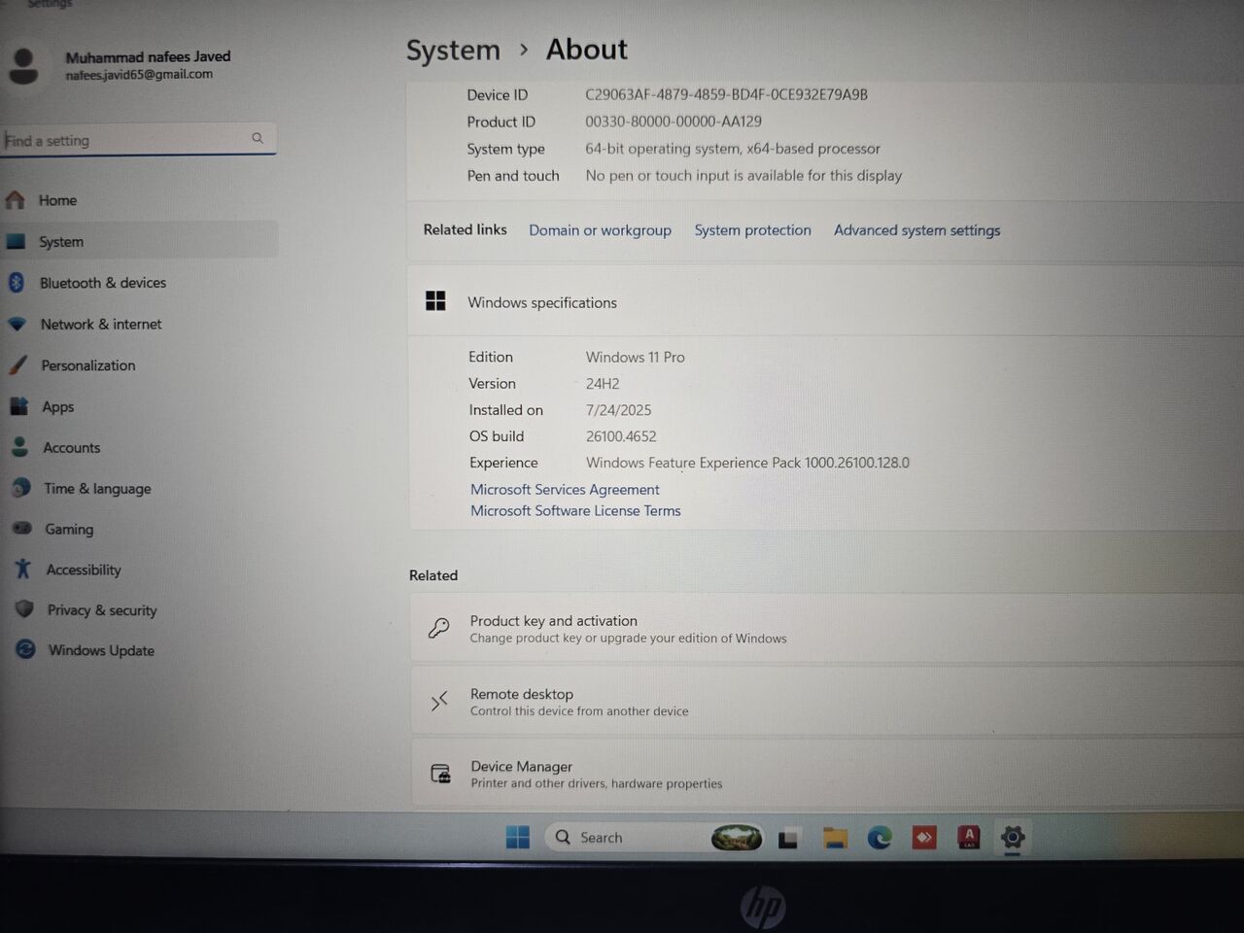Open the Muhammad nafees Javed account profile
Image resolution: width=1244 pixels, height=933 pixels.
119,65
